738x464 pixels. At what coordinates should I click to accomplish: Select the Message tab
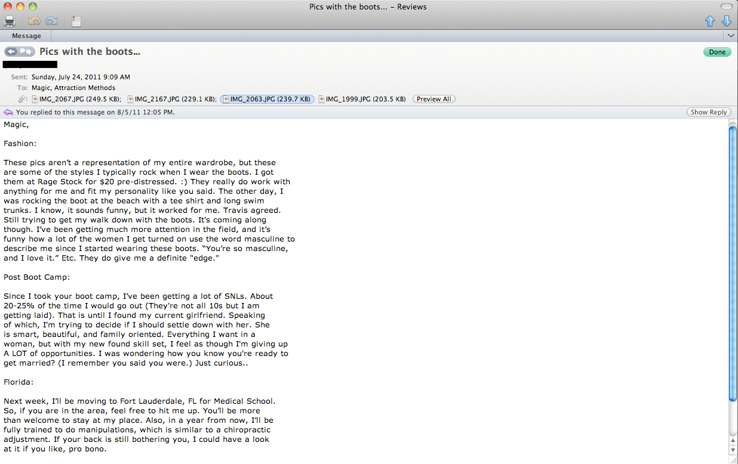(27, 36)
